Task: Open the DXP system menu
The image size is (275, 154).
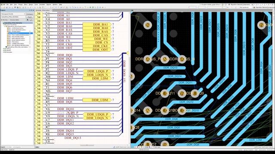Action: (x=3, y=5)
